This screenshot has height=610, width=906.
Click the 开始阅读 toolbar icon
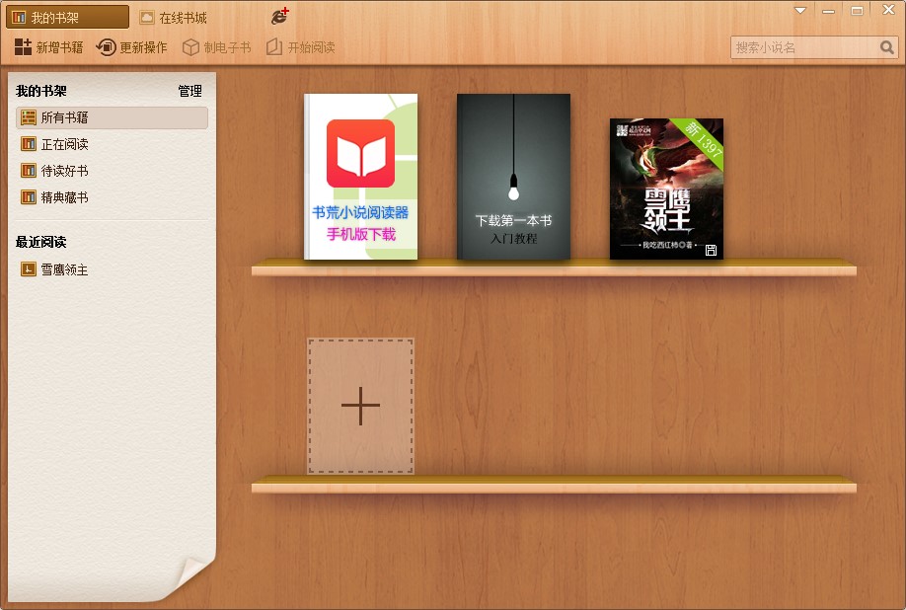[x=274, y=47]
